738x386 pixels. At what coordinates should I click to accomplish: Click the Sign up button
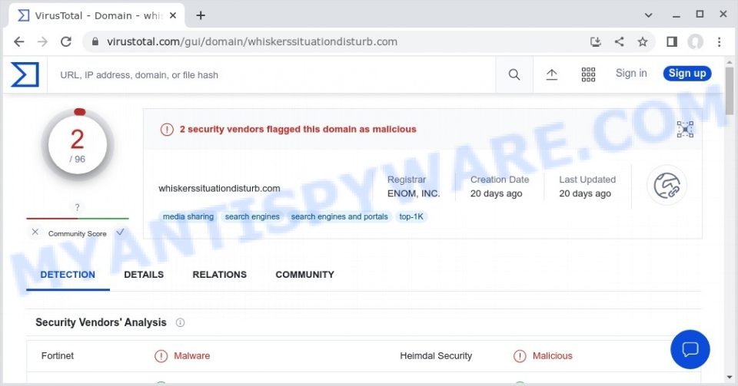(x=687, y=73)
